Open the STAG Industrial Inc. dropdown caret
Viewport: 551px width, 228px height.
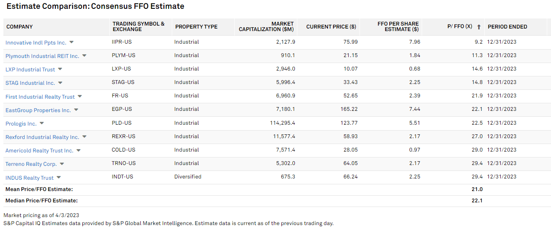pyautogui.click(x=60, y=83)
